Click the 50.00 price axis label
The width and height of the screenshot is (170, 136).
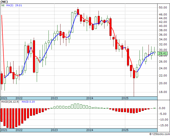[163, 7]
